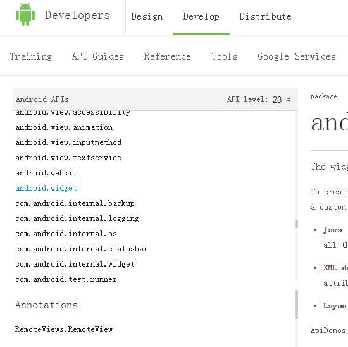Open the Distribute tab
348x347 pixels.
point(266,16)
